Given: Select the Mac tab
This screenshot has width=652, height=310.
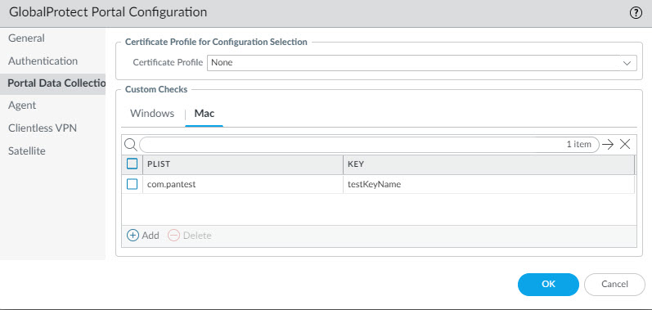Looking at the screenshot, I should 205,114.
